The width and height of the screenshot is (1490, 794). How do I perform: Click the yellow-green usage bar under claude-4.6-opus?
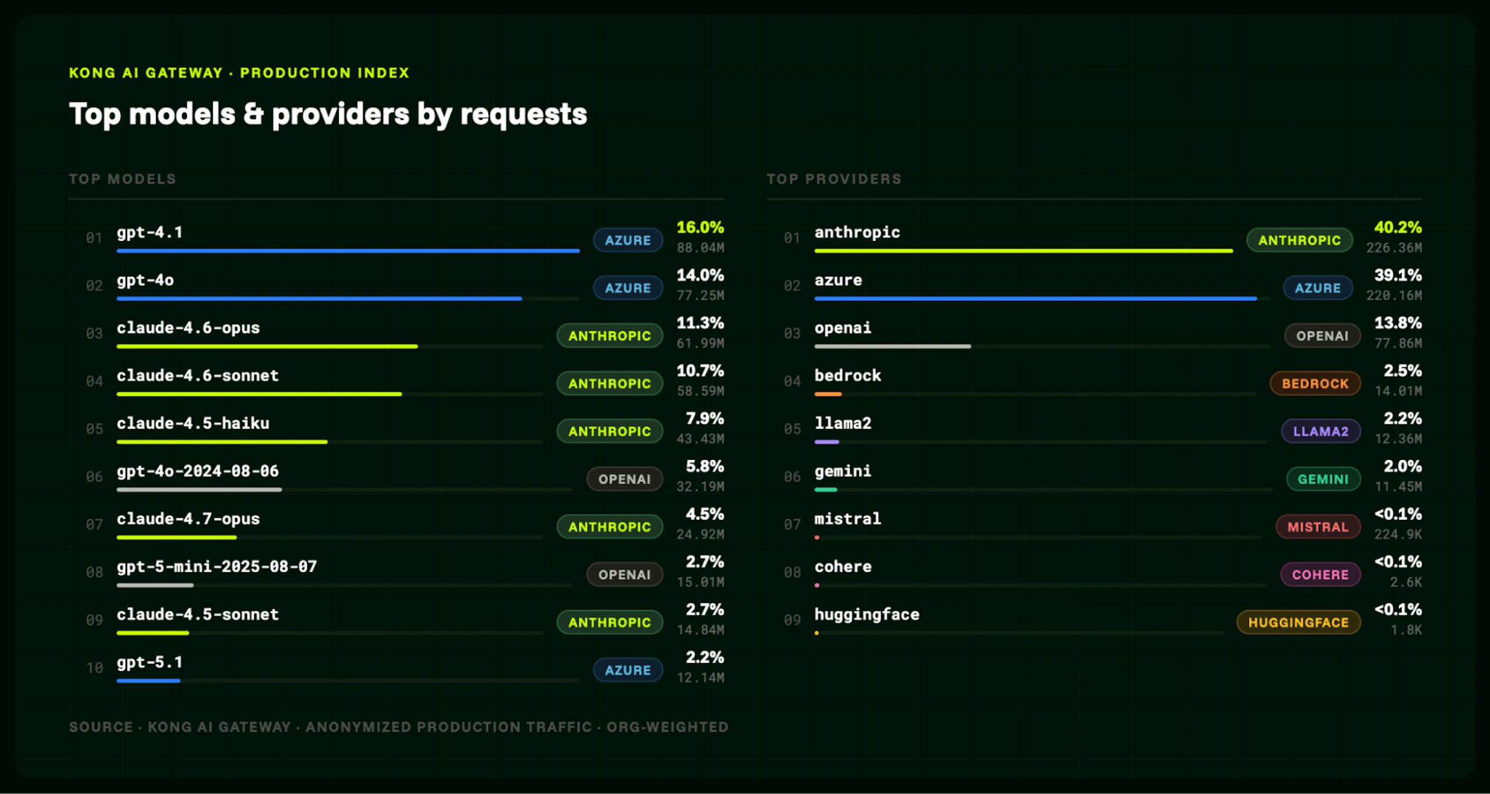(267, 346)
